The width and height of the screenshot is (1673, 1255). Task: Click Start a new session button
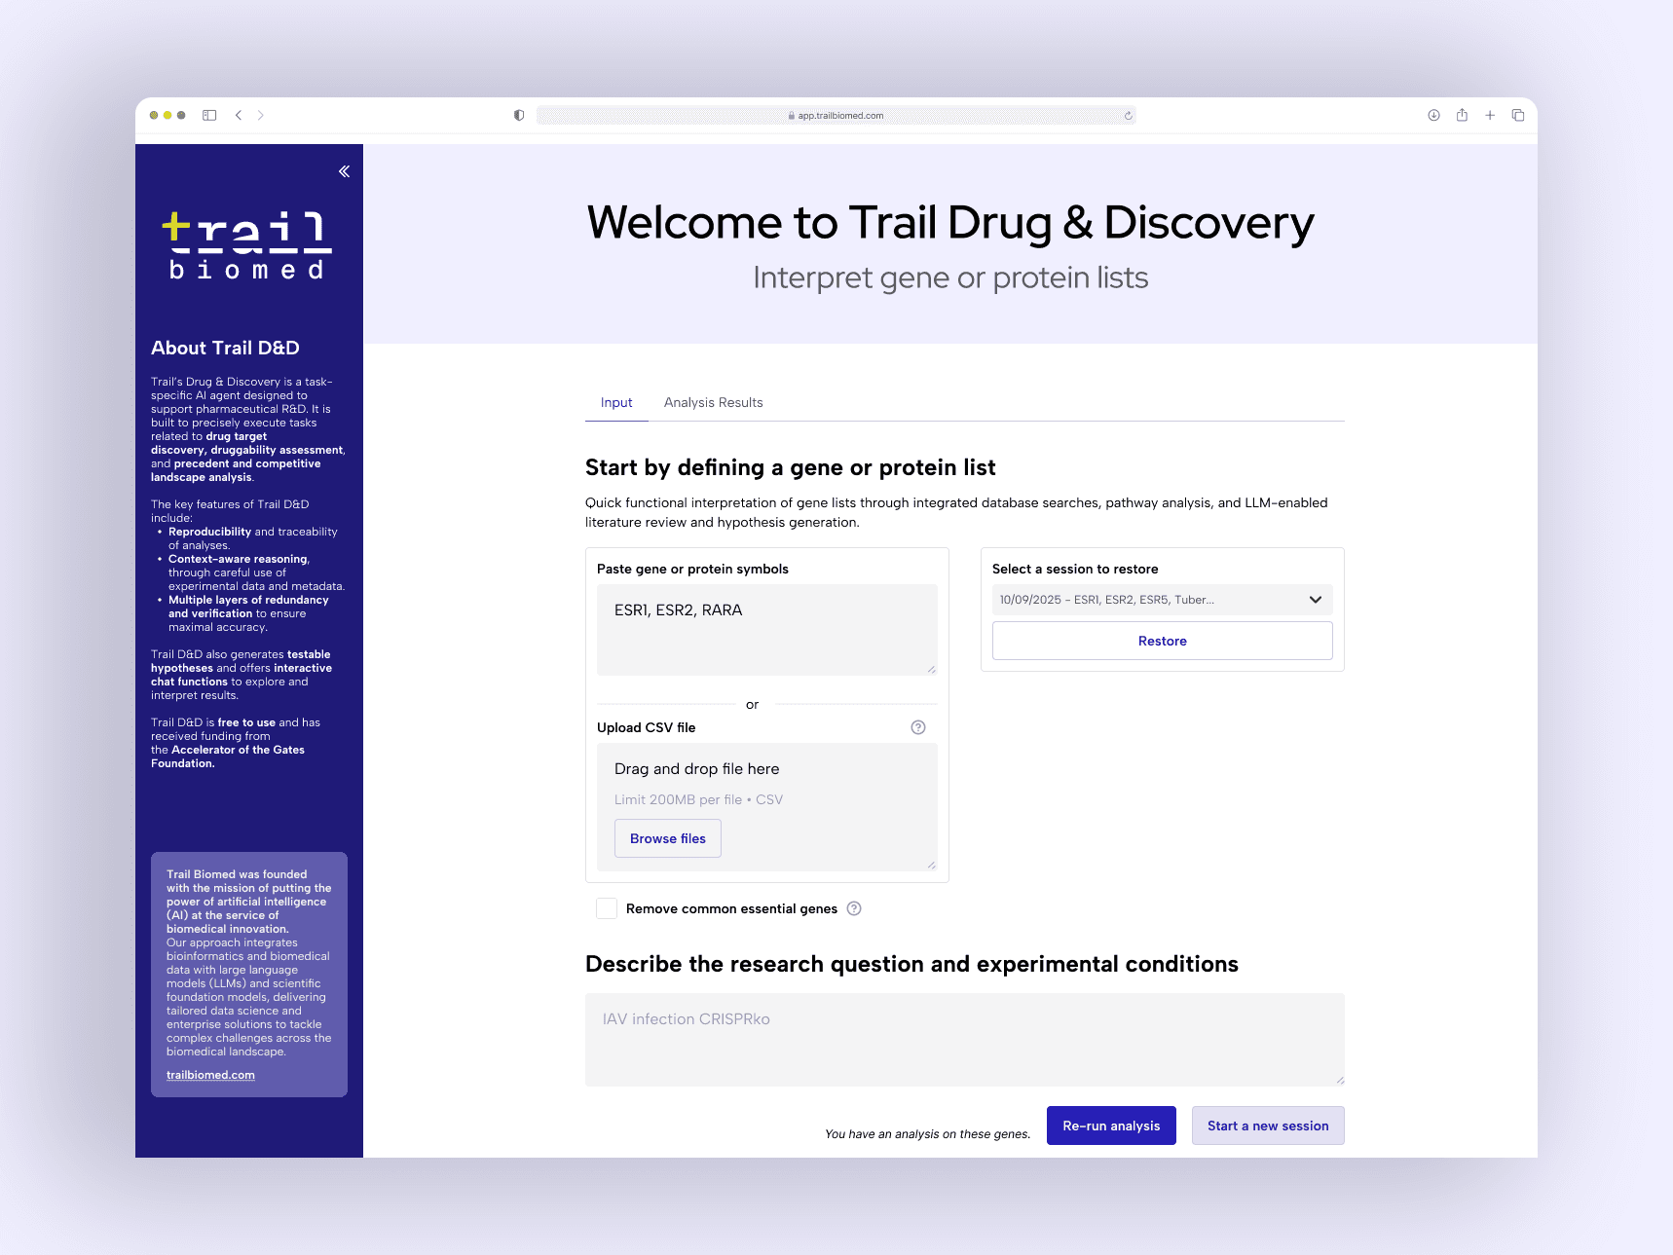(1268, 1126)
